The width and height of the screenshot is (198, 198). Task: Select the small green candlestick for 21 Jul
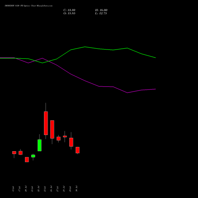pyautogui.click(x=33, y=156)
